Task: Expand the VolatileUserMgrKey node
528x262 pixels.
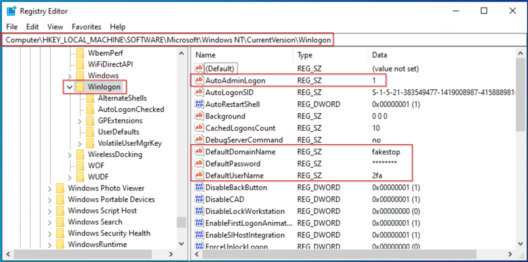Action: coord(80,144)
